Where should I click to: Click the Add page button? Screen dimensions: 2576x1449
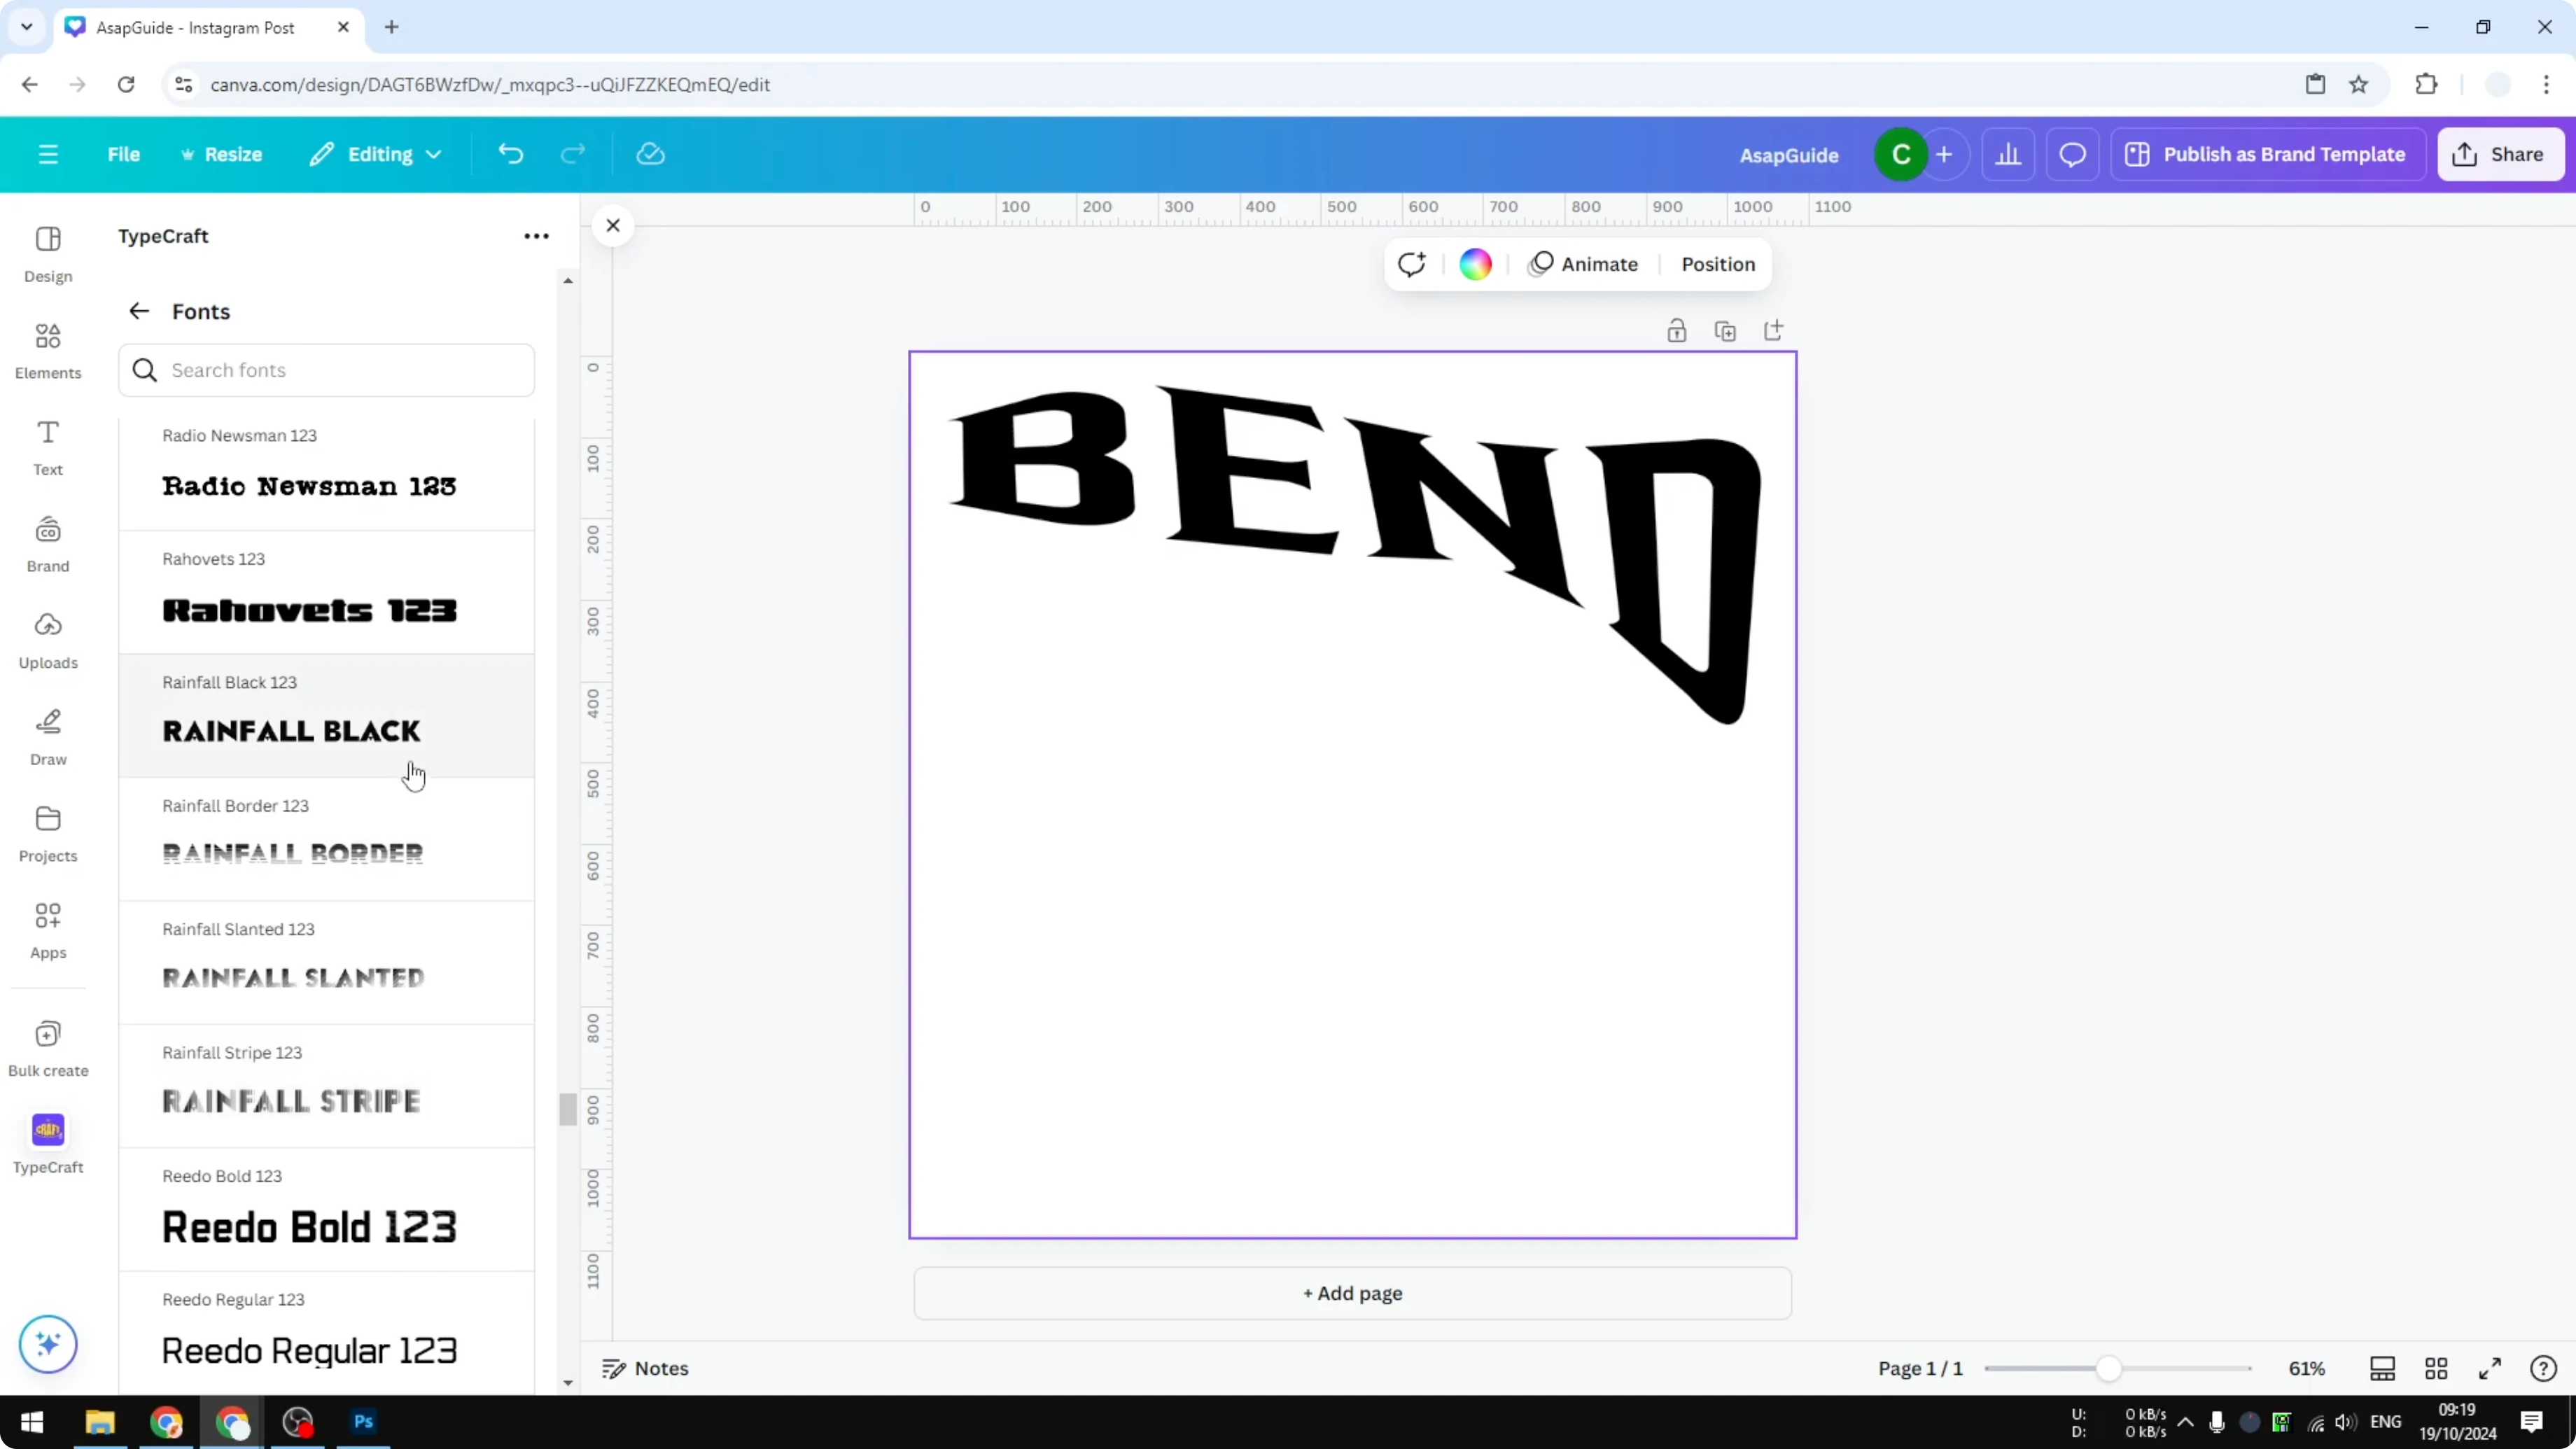(1352, 1293)
